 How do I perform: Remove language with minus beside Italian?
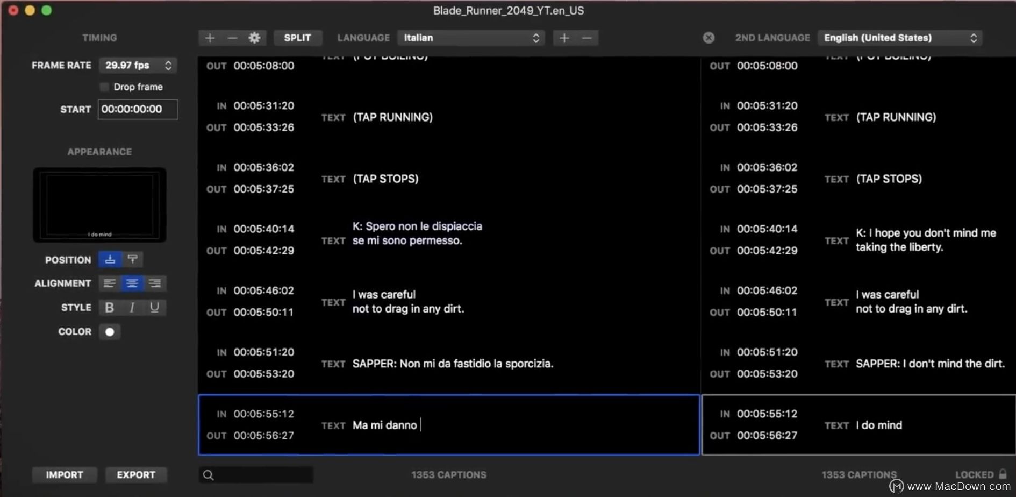tap(587, 38)
